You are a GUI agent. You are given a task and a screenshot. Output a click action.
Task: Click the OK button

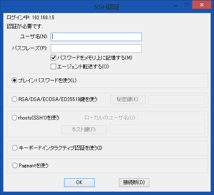coord(79,182)
